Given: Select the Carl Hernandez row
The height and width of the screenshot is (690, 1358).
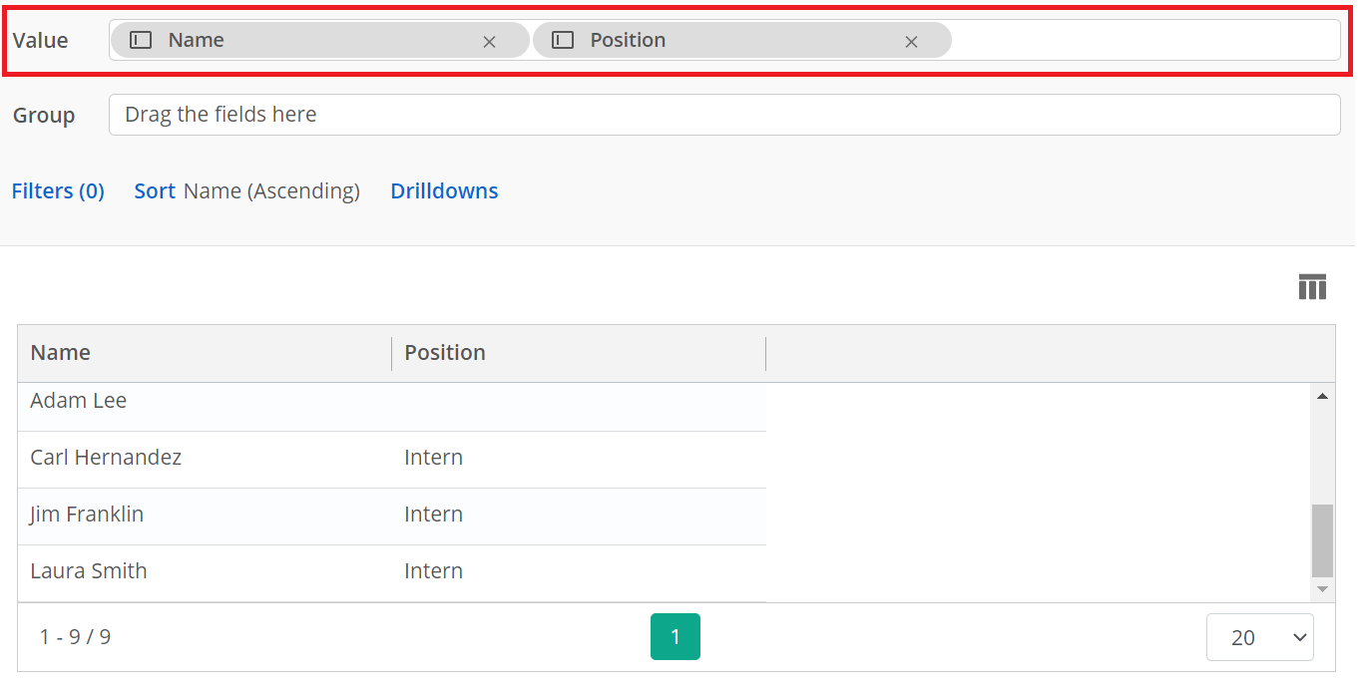Looking at the screenshot, I should pyautogui.click(x=106, y=458).
